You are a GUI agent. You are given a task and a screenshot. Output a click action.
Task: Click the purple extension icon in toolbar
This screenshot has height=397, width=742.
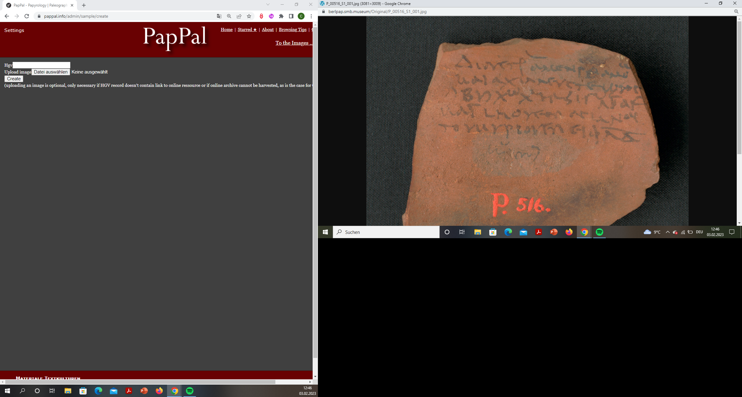tap(271, 16)
